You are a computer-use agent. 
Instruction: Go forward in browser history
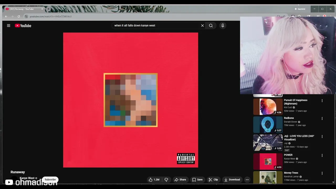[x=12, y=16]
